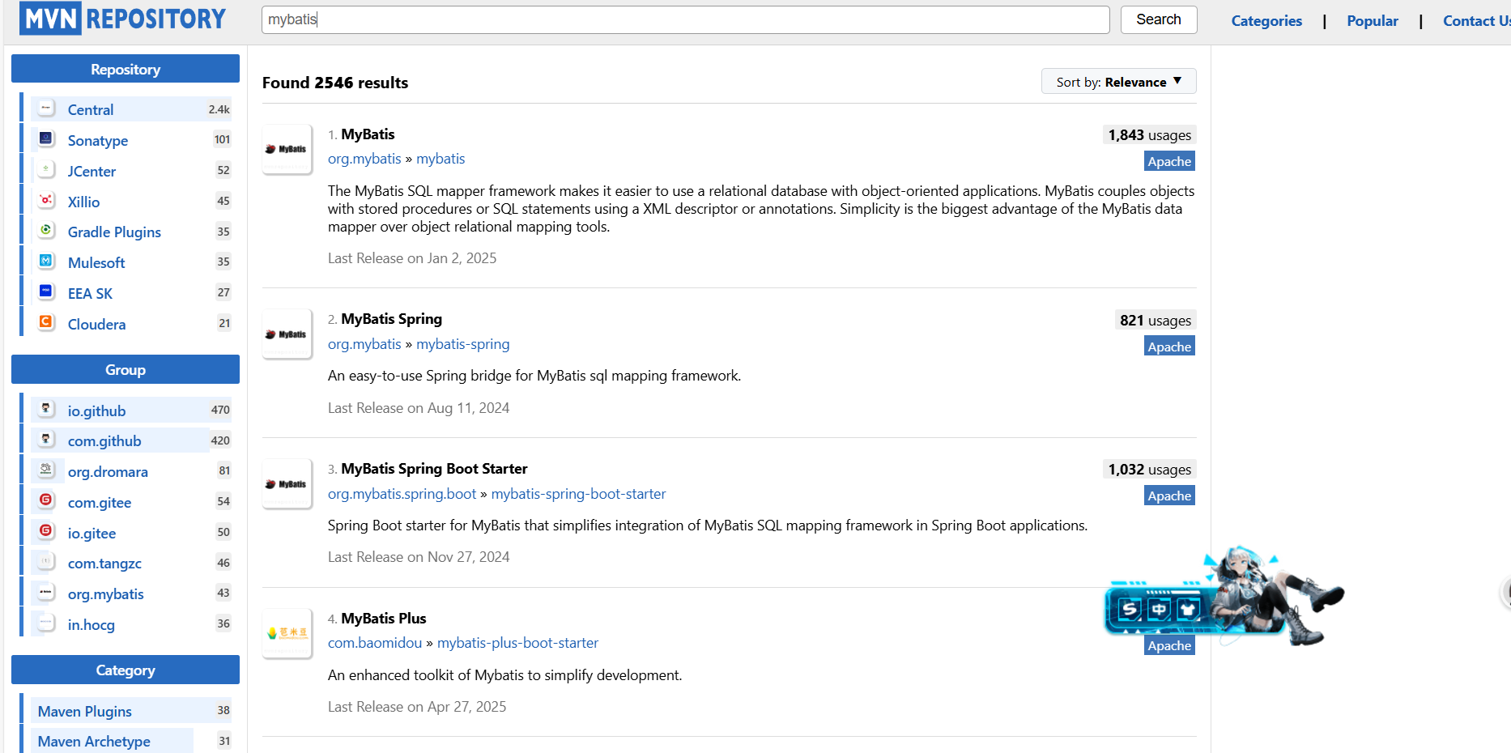
Task: Click the Xillio repository icon
Action: [46, 200]
